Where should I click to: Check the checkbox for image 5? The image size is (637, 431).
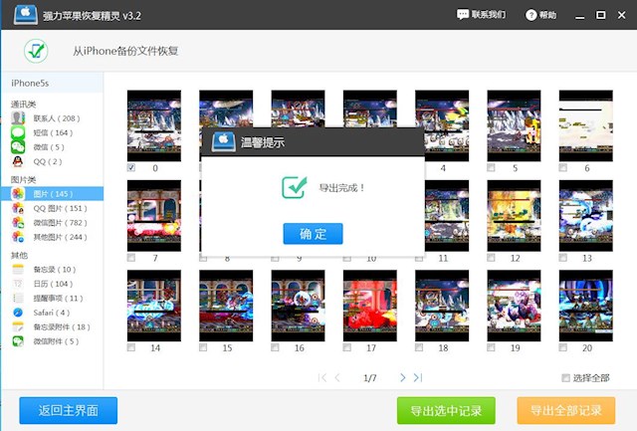pyautogui.click(x=491, y=167)
